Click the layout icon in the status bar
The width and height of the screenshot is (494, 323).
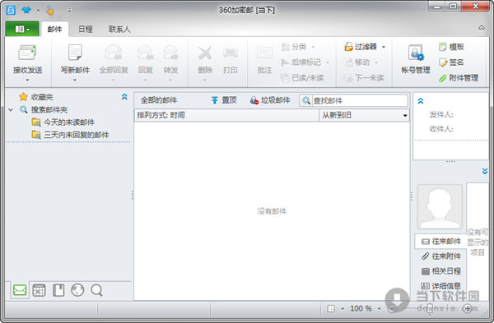point(331,308)
